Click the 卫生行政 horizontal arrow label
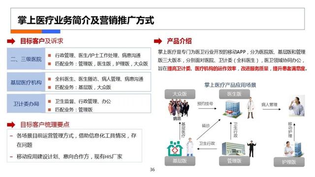315x177 pixels. 207,143
